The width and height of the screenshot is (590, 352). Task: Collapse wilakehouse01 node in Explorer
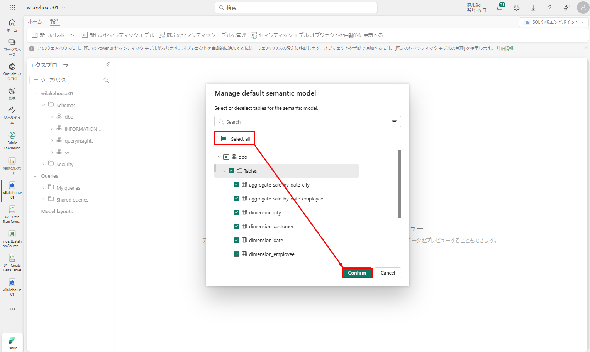[x=35, y=94]
